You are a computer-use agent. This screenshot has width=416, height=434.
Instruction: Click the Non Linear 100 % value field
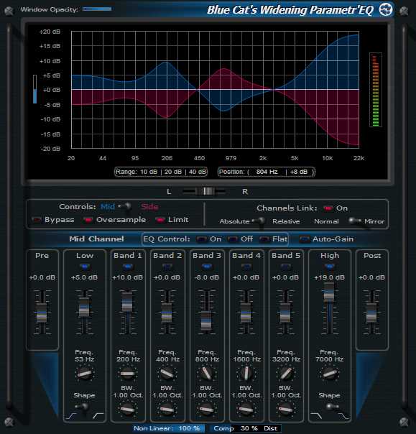click(x=189, y=428)
